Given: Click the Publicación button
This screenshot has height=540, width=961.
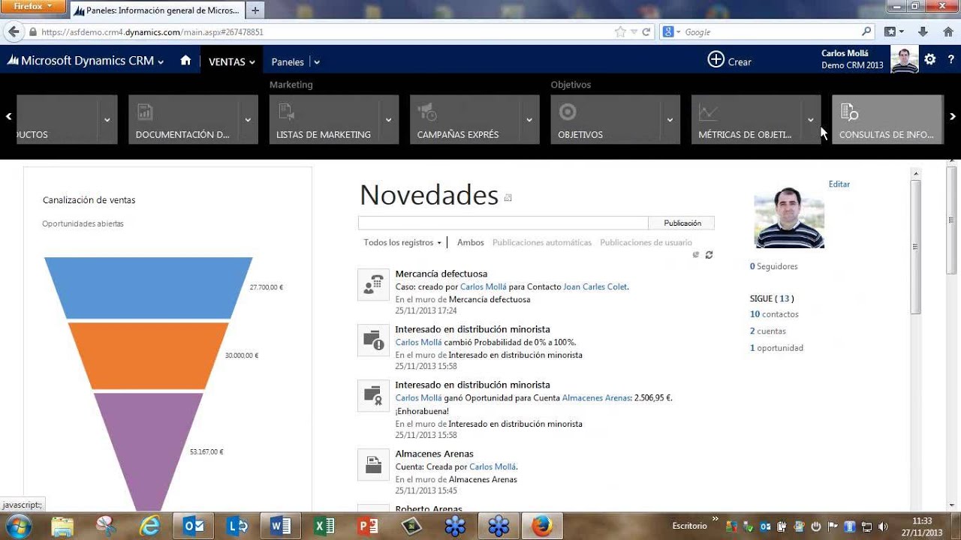Looking at the screenshot, I should (x=682, y=223).
